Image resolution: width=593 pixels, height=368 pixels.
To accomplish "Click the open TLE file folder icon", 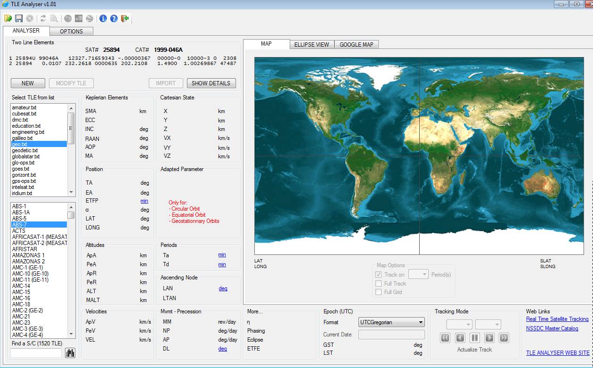I will click(x=8, y=18).
